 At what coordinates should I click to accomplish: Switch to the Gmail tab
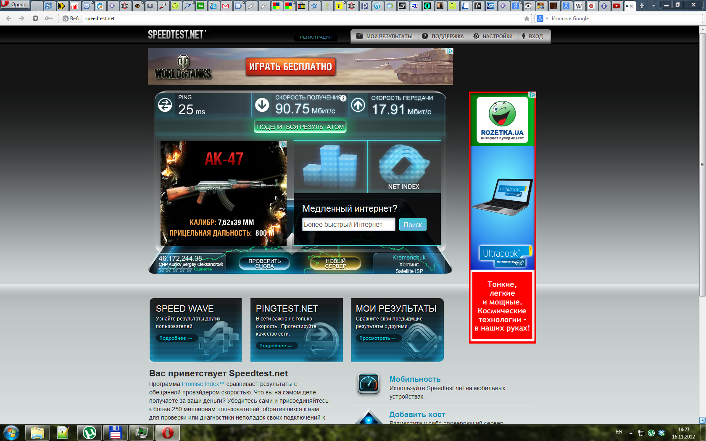pyautogui.click(x=226, y=6)
